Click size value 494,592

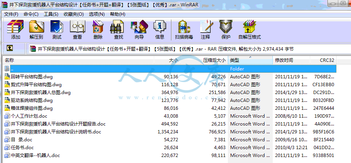point(170,124)
